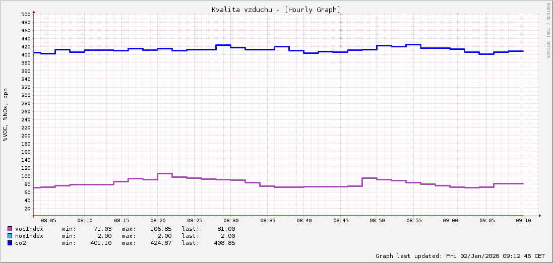The width and height of the screenshot is (553, 263).
Task: Click the 'Graph last updated' timestamp
Action: pyautogui.click(x=460, y=256)
